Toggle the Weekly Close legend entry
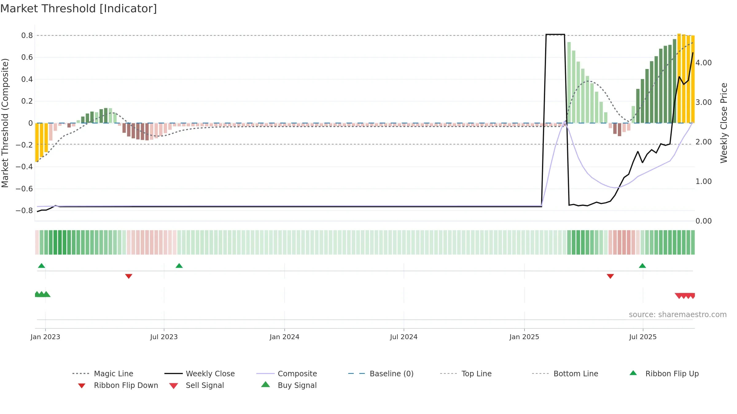The height and width of the screenshot is (414, 737). (x=200, y=374)
